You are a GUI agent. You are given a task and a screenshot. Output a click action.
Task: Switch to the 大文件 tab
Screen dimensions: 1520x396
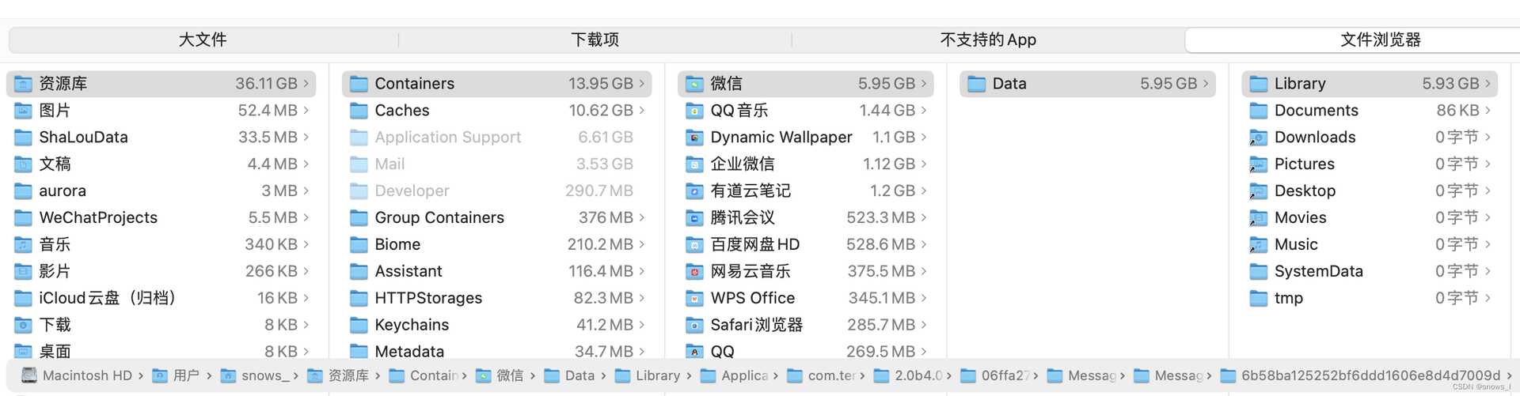tap(203, 40)
